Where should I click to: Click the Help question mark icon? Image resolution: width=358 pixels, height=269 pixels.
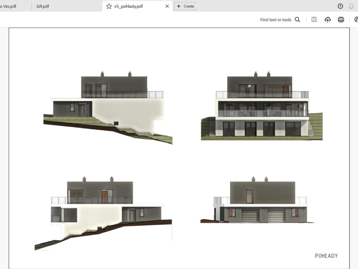click(x=340, y=6)
